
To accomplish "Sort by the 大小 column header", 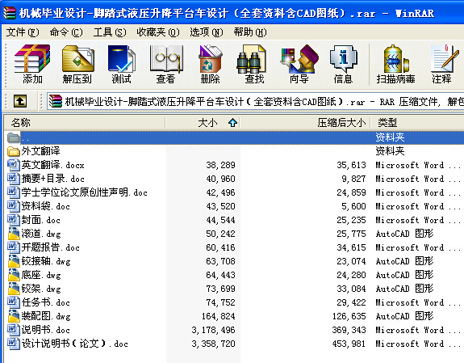I will tap(203, 123).
